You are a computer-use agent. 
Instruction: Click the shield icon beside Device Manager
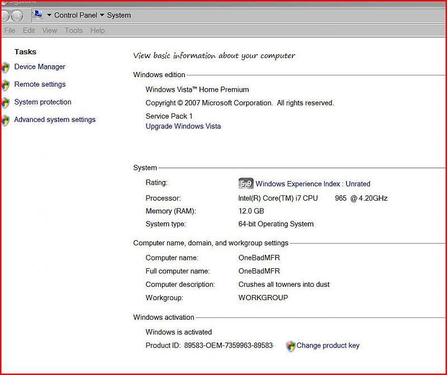pyautogui.click(x=5, y=68)
